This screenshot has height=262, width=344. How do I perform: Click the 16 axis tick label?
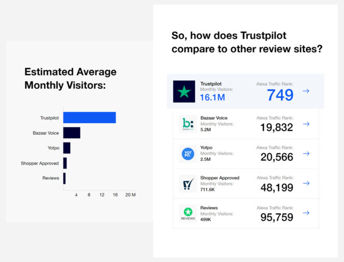(115, 195)
